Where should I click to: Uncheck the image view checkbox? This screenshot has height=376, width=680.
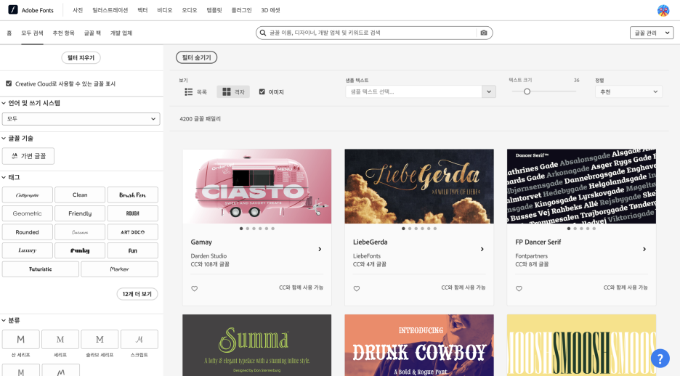(262, 92)
